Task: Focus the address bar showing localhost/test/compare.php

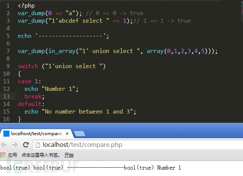Action: [x=138, y=145]
